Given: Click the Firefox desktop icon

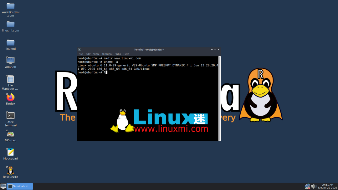Looking at the screenshot, I should click(x=11, y=97).
